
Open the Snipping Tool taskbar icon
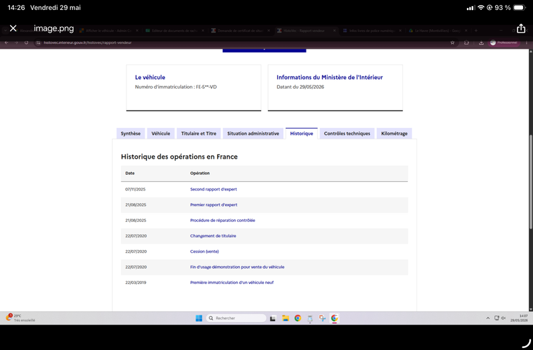[322, 318]
